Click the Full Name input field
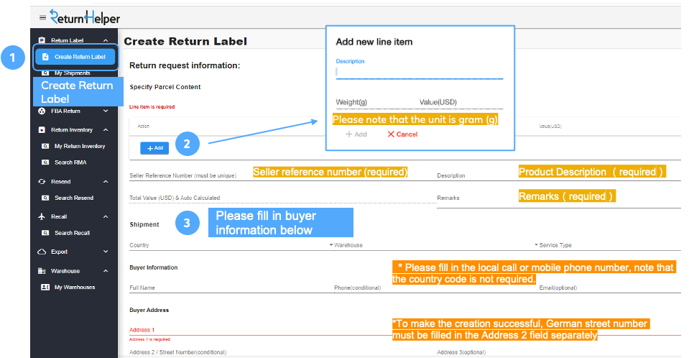Image resolution: width=689 pixels, height=358 pixels. (x=231, y=288)
